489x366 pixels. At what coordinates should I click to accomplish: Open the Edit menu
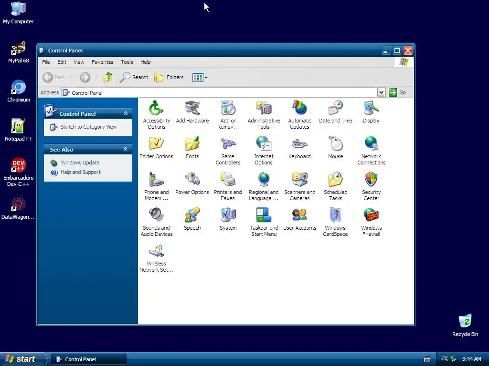[x=62, y=62]
